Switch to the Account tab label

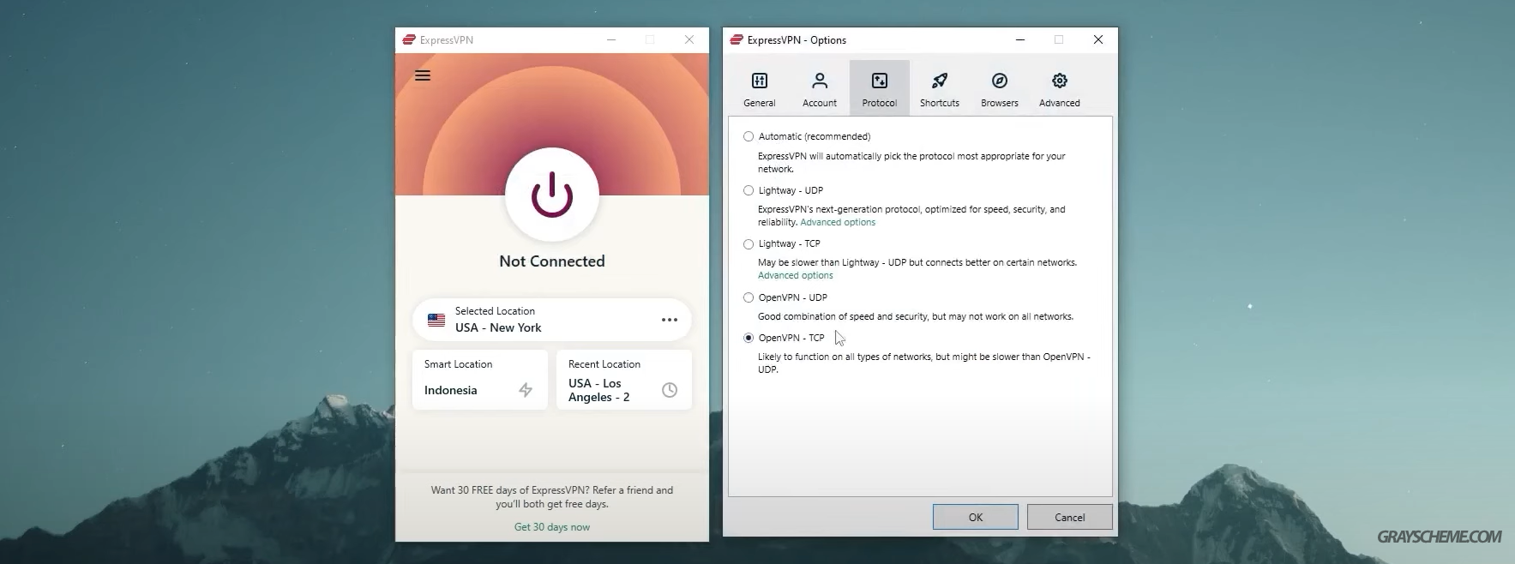coord(820,103)
